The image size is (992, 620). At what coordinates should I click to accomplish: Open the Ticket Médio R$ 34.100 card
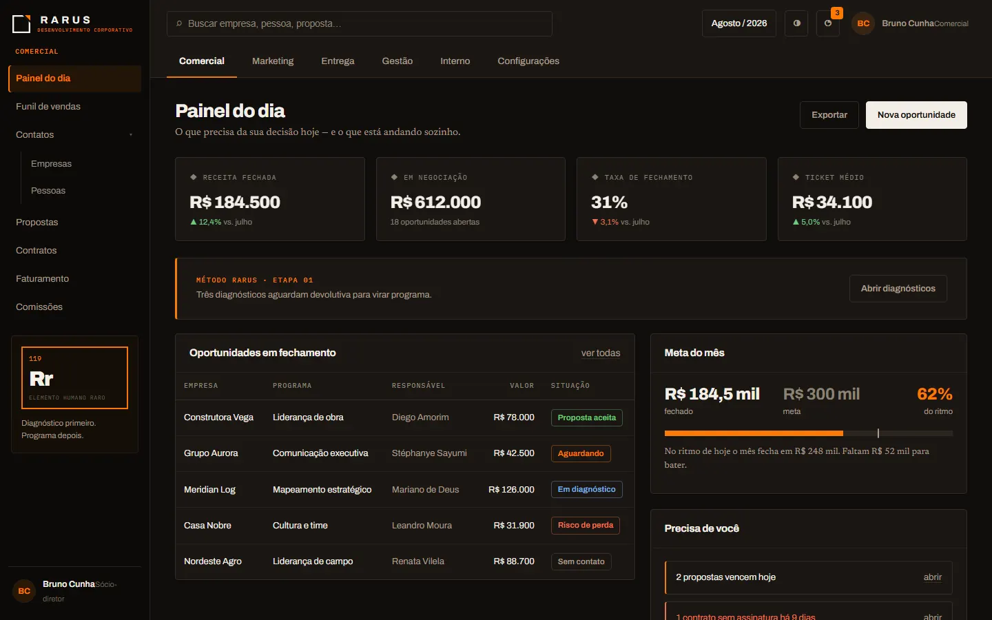872,199
